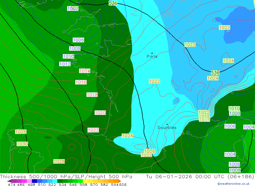
Task: Click the black dot marker above Paris
Action: (x=152, y=53)
